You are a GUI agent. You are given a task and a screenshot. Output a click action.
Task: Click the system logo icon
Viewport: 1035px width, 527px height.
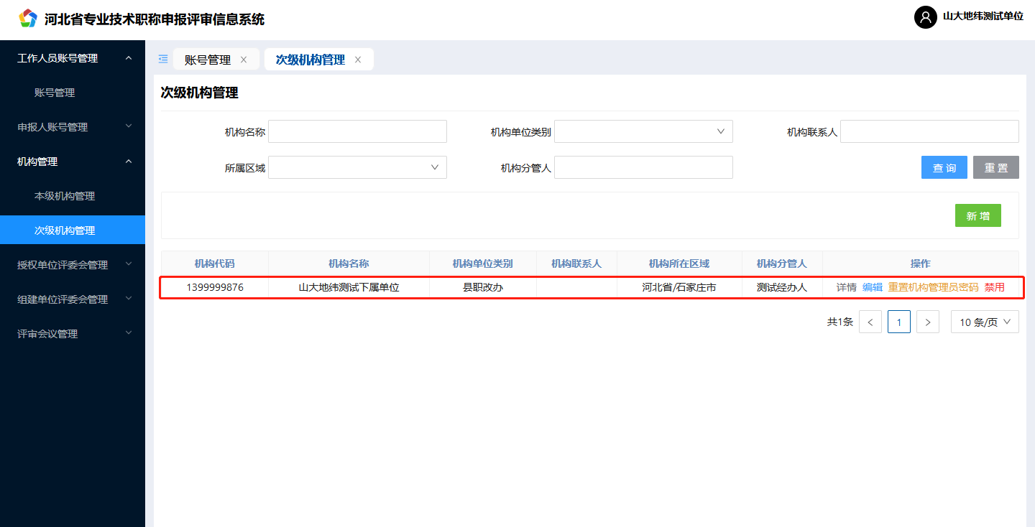tap(27, 19)
